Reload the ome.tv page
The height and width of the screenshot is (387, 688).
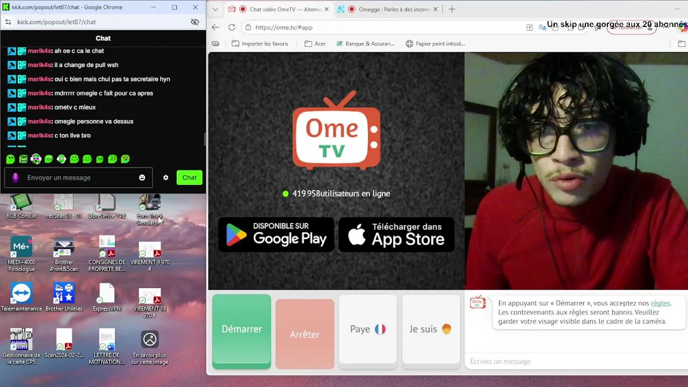[232, 27]
